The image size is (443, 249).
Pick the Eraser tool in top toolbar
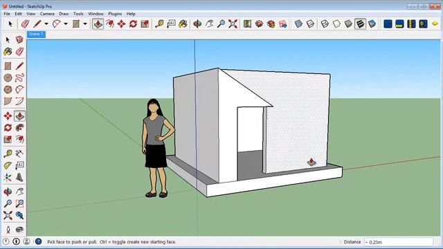point(26,24)
